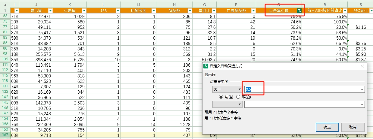Select the 与(A) radio button
Image resolution: width=373 pixels, height=139 pixels.
click(x=222, y=97)
